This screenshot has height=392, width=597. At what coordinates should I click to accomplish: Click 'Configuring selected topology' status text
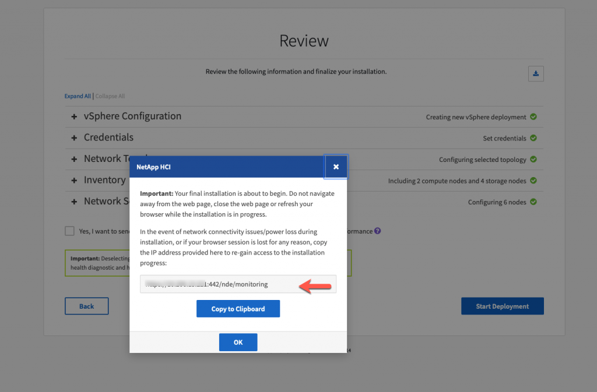(x=482, y=160)
